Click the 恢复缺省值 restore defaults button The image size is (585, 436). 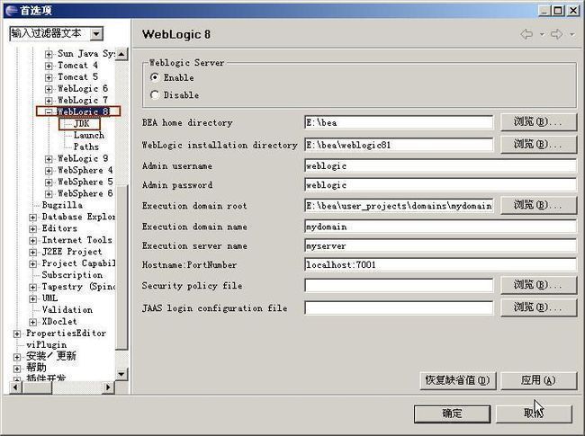(457, 380)
